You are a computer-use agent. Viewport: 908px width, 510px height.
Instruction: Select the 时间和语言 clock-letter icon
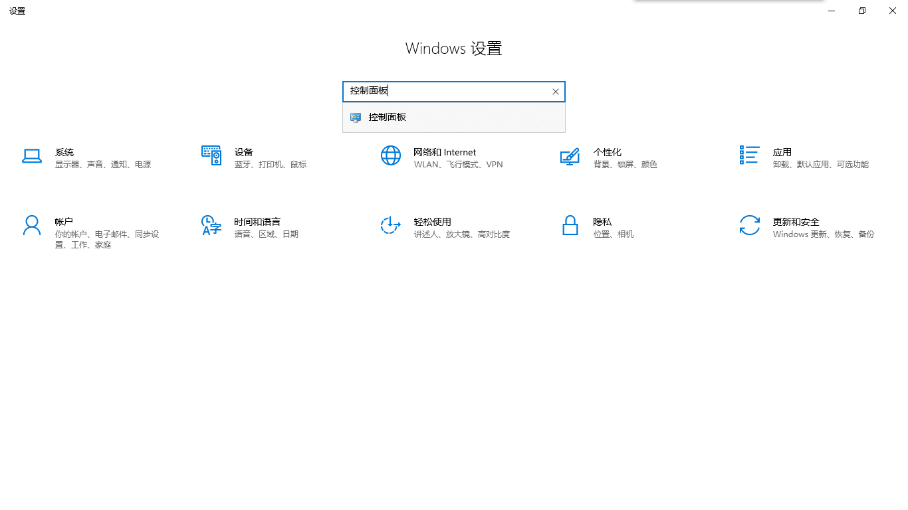click(x=211, y=225)
